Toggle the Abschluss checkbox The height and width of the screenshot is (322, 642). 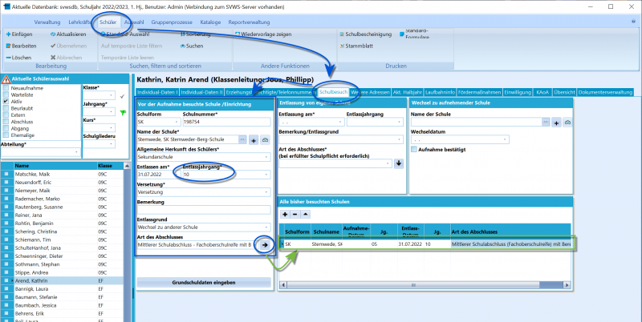pos(6,122)
